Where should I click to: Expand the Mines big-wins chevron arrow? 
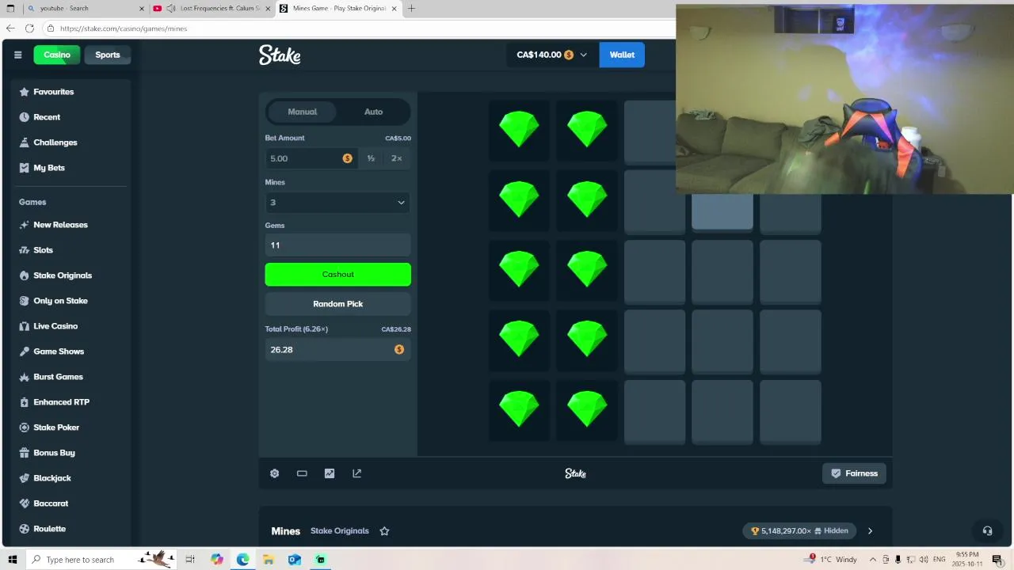point(870,531)
